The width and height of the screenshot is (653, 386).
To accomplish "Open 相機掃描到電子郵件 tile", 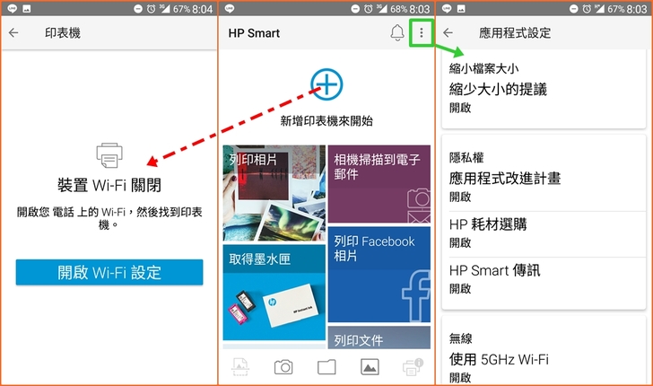I will click(379, 184).
